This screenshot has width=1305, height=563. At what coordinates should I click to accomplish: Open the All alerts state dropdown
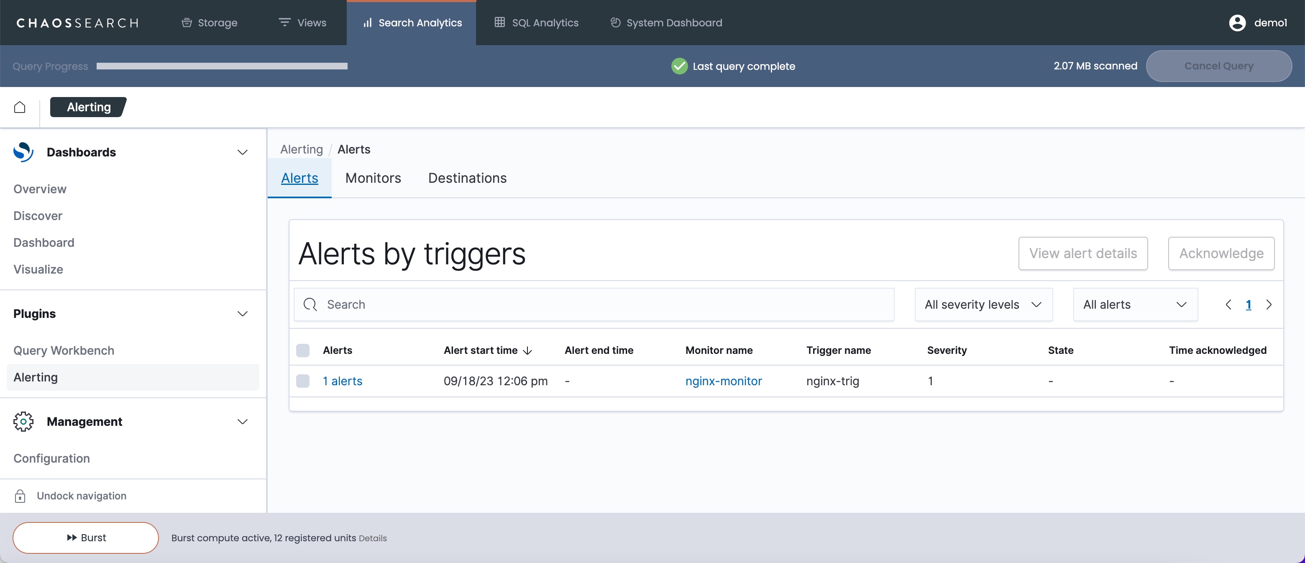click(1135, 305)
